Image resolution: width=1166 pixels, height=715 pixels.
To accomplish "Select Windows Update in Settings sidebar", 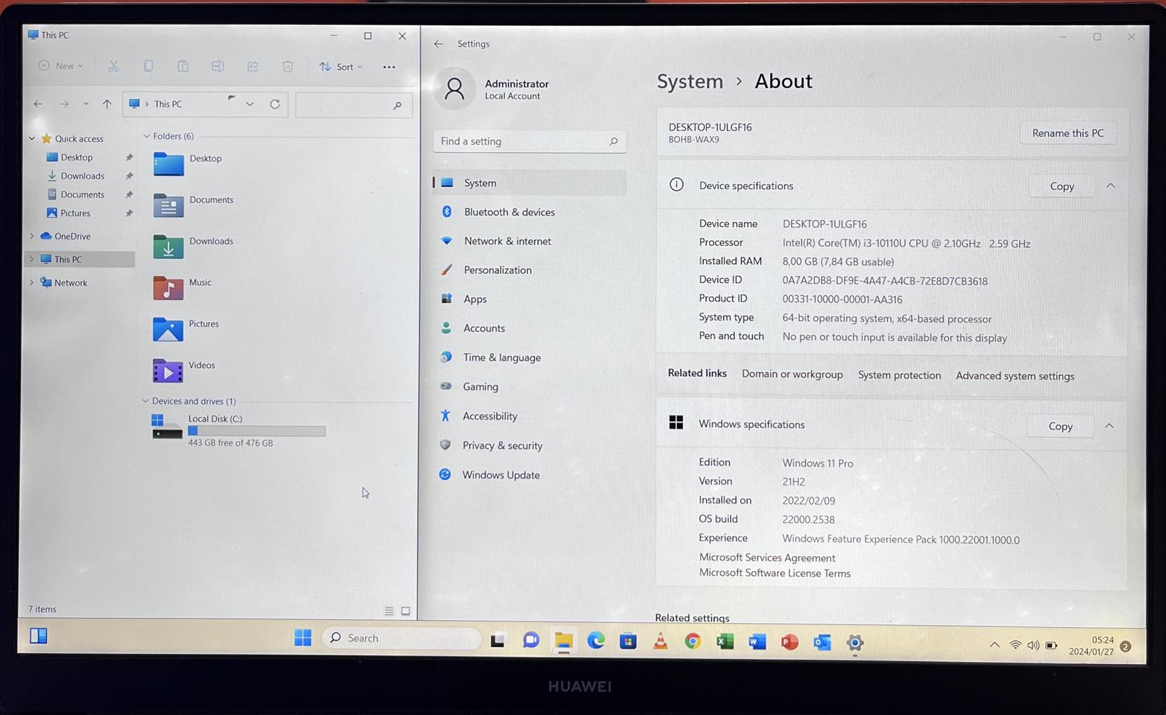I will click(x=500, y=475).
